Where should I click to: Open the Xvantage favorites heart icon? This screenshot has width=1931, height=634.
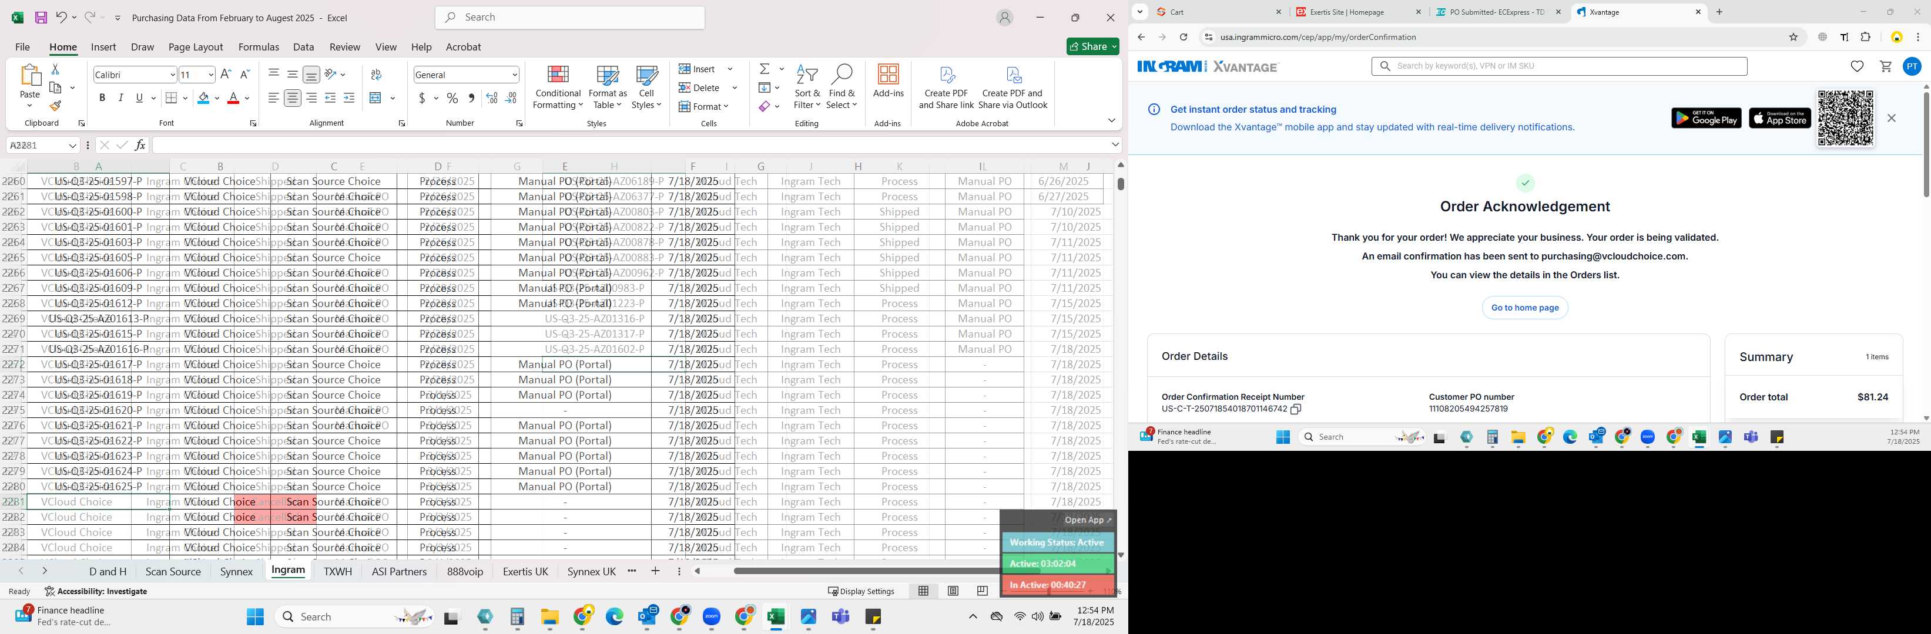point(1857,66)
